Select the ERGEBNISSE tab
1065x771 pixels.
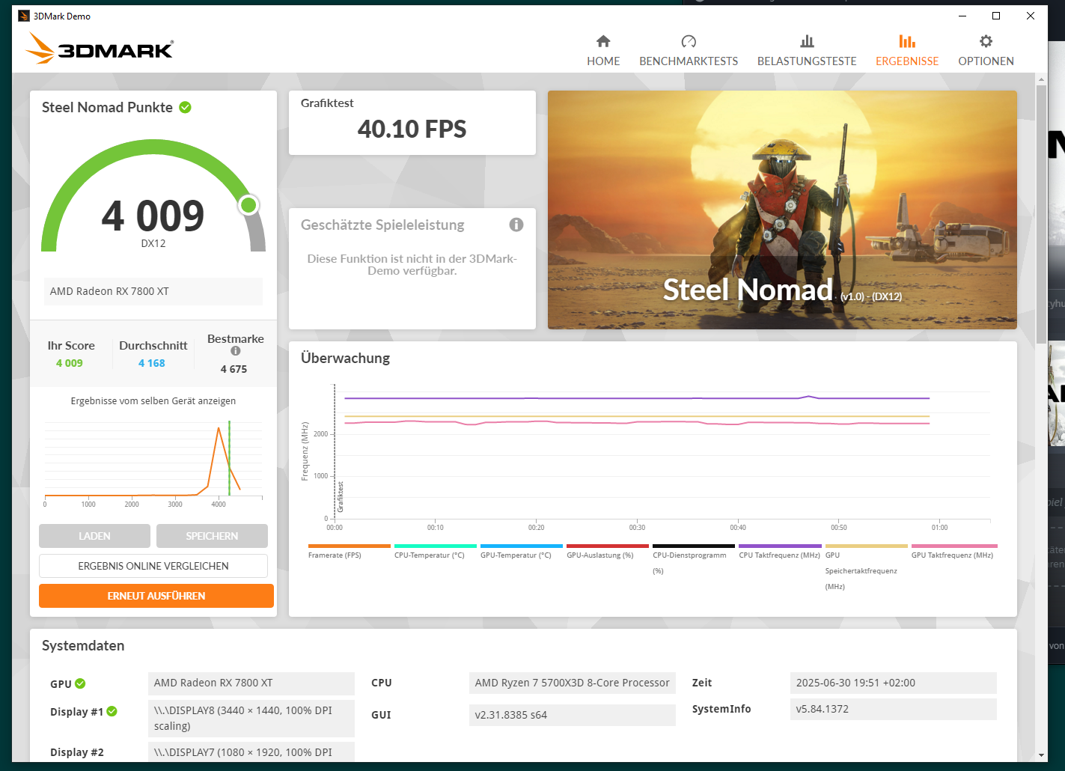point(907,51)
